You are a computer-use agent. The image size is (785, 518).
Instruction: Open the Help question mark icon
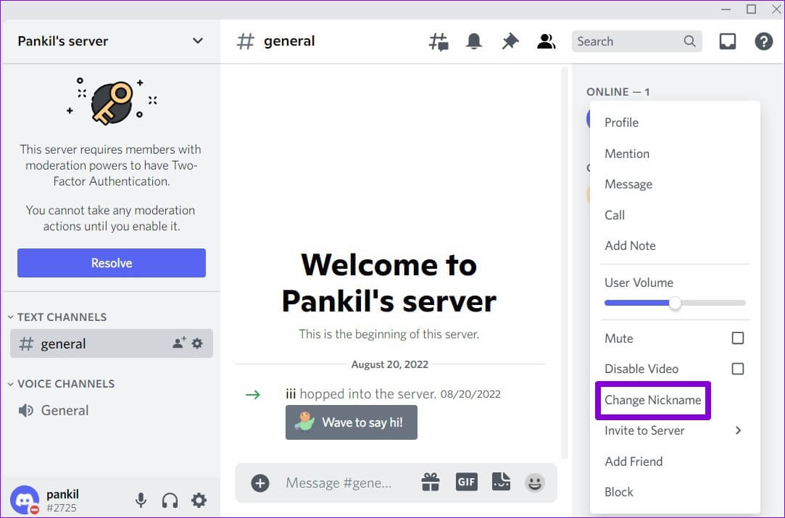[x=763, y=41]
